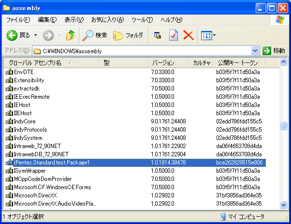
Task: Select the IndyCore assembly icon
Action: click(x=9, y=121)
